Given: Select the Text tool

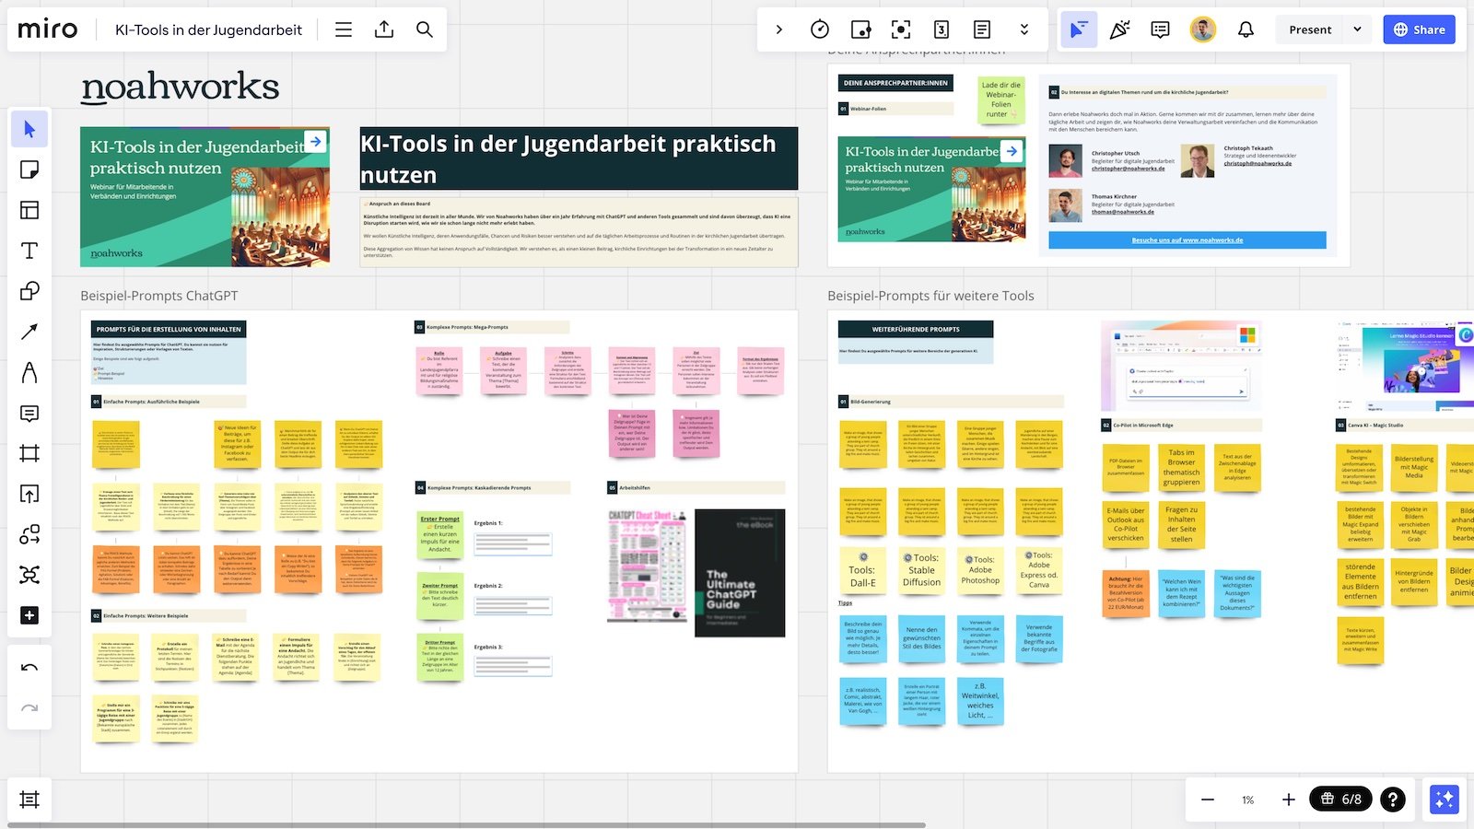Looking at the screenshot, I should 29,251.
